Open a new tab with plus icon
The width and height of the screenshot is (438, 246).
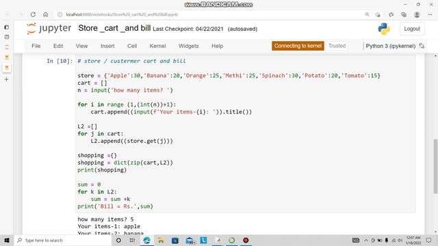7,79
